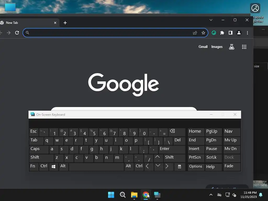
Task: Click the PgUp key
Action: (213, 132)
